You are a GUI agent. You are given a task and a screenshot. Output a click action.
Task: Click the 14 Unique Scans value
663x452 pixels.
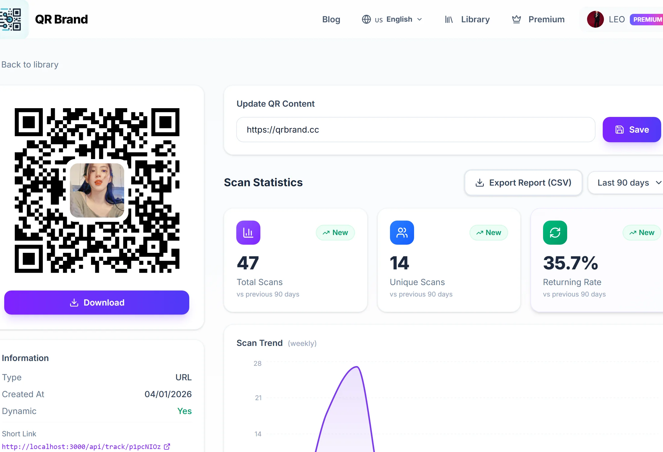click(x=399, y=263)
